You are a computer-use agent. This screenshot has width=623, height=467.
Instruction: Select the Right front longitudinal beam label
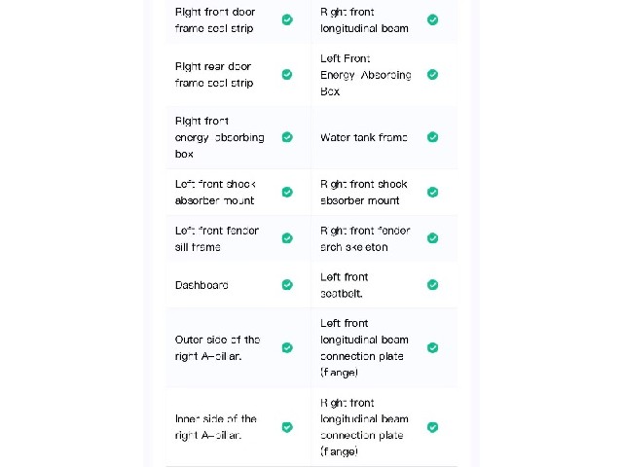[364, 20]
